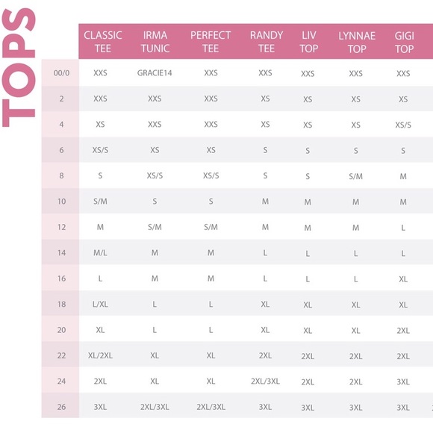This screenshot has height=433, width=433.
Task: Click the S/M cell in Lynnae Top
Action: (355, 176)
